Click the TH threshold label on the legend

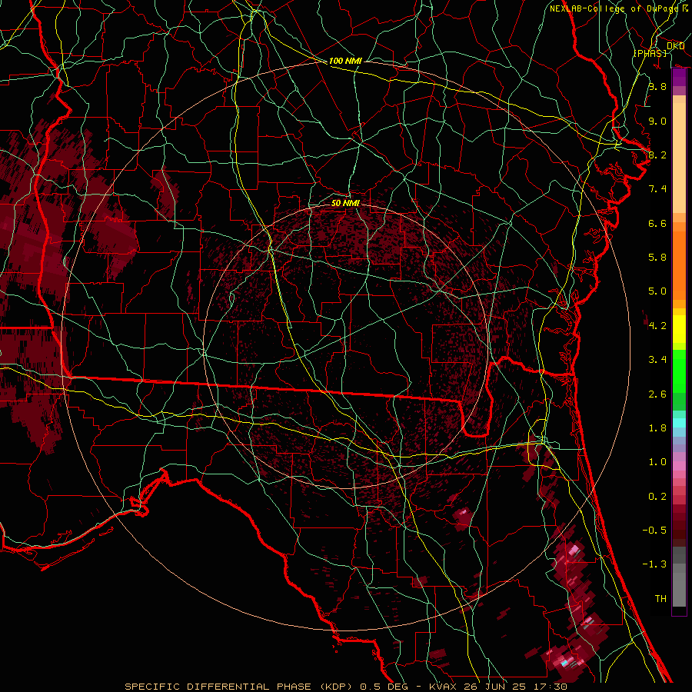point(660,599)
